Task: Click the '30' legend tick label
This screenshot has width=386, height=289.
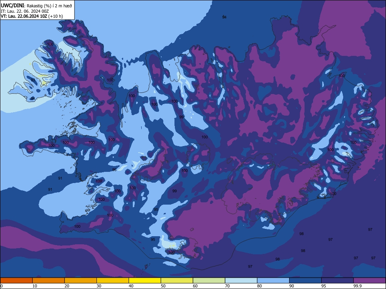Action: tap(99, 286)
